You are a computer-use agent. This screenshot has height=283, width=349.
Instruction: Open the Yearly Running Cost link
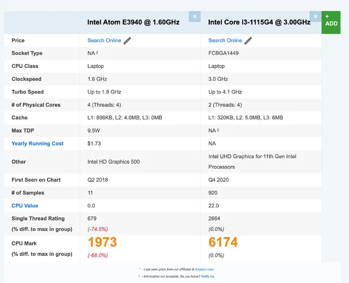(x=37, y=143)
